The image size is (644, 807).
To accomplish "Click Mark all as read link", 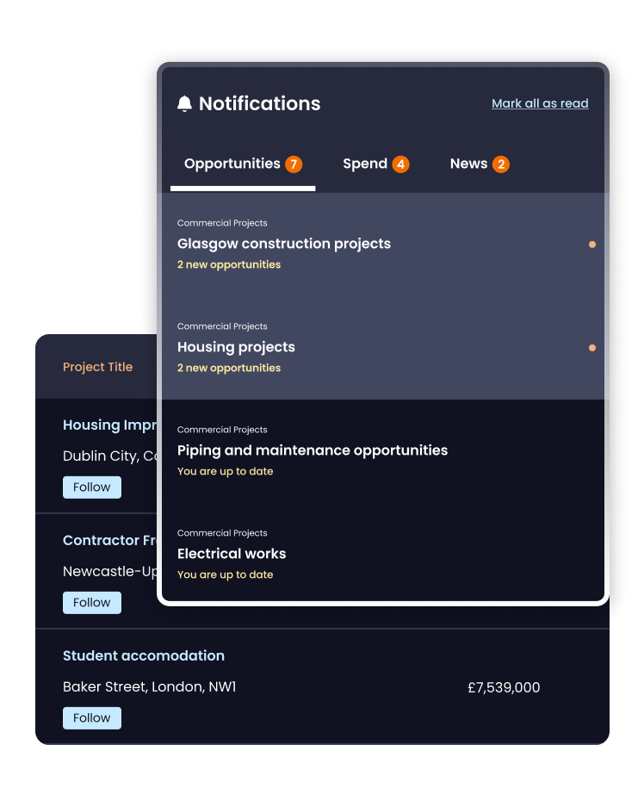I will click(540, 103).
